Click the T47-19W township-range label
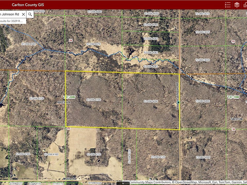This screenshot has height=185, width=247. (x=233, y=97)
